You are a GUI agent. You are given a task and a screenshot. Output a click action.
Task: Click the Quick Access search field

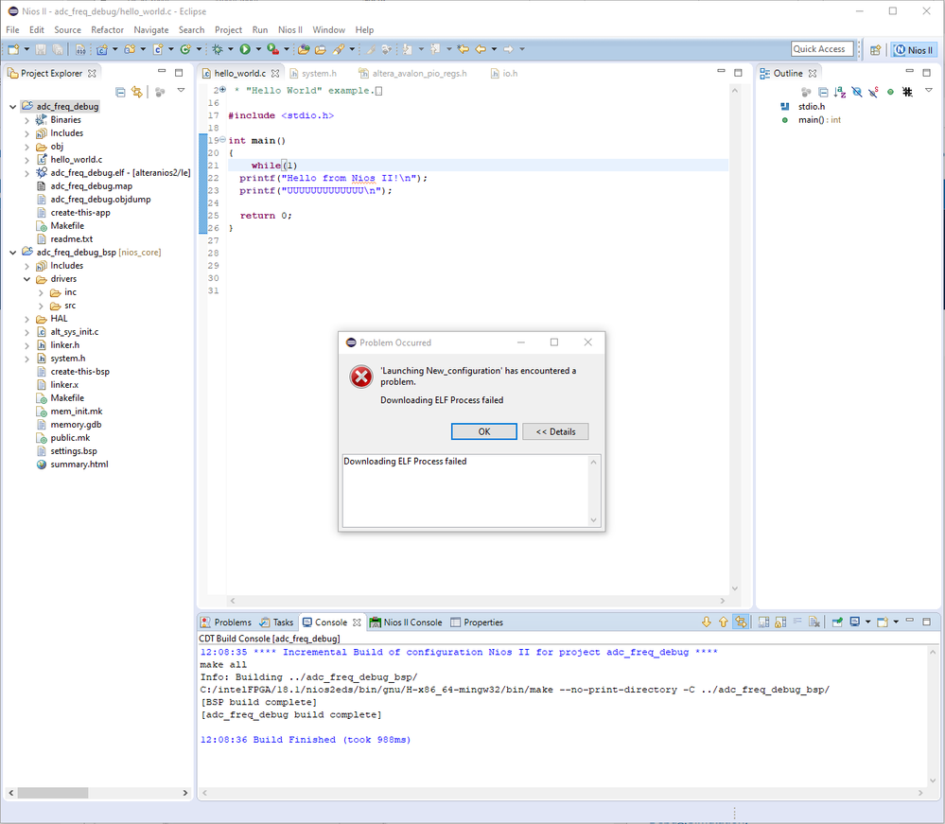820,49
